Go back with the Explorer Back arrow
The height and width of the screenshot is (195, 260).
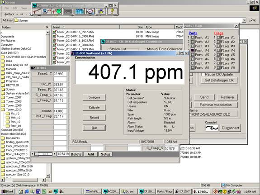[9, 14]
